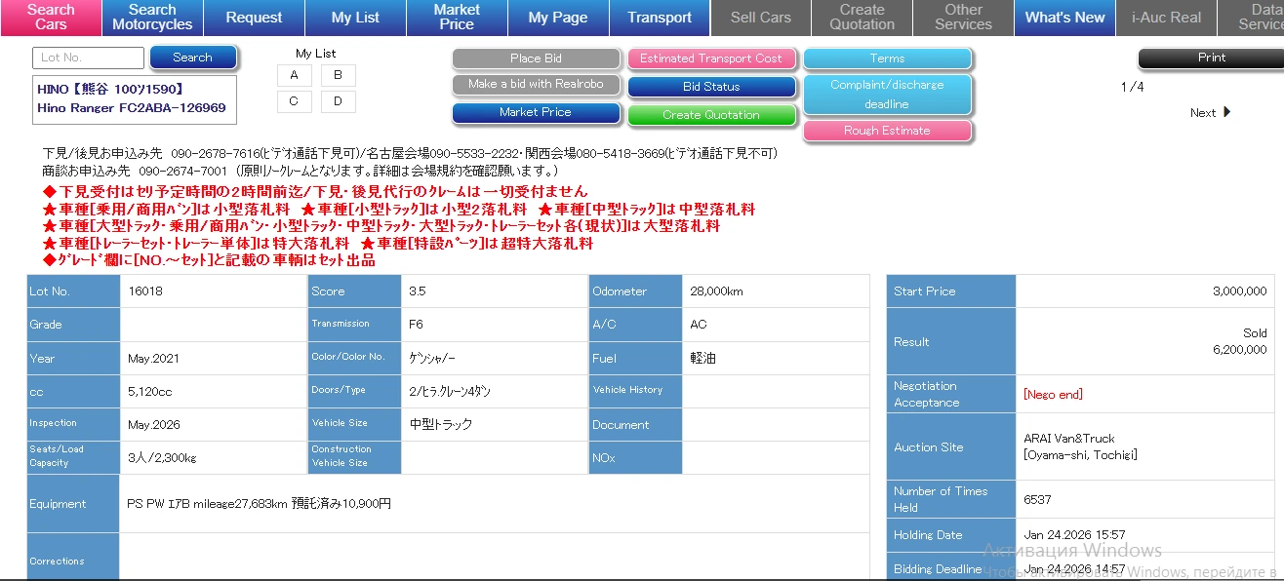Screen dimensions: 1284x581
Task: Open Estimated Transport Cost
Action: (711, 58)
